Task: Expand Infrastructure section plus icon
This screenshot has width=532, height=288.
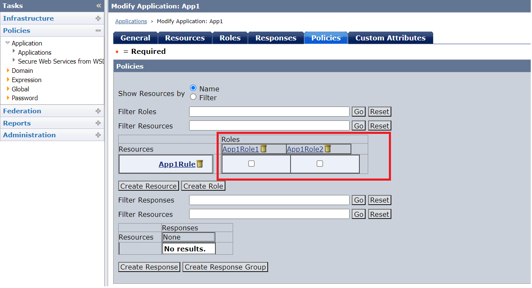Action: click(98, 19)
